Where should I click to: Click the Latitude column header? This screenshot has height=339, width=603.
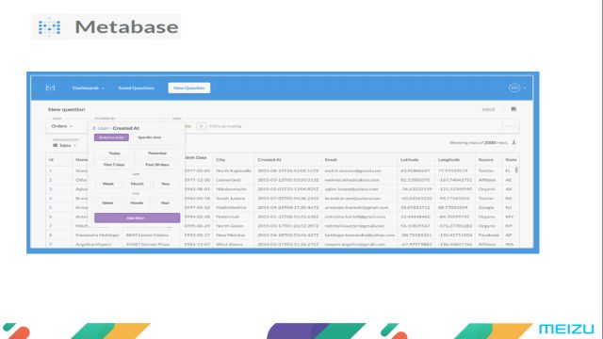click(409, 159)
